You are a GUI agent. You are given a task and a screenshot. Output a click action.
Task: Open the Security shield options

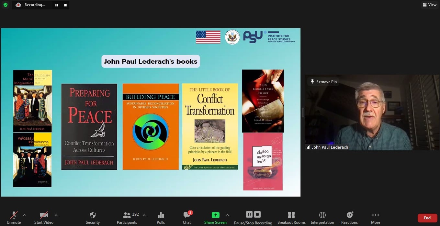(93, 218)
